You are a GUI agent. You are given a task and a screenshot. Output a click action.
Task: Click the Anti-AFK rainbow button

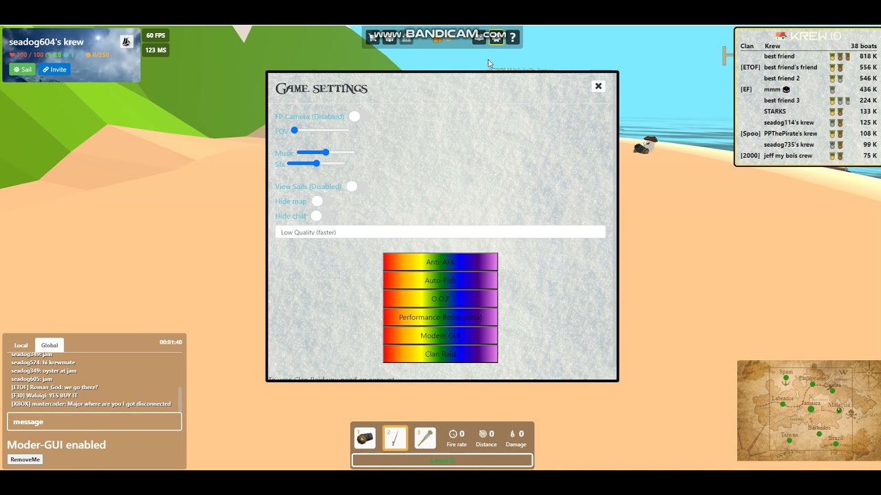440,262
